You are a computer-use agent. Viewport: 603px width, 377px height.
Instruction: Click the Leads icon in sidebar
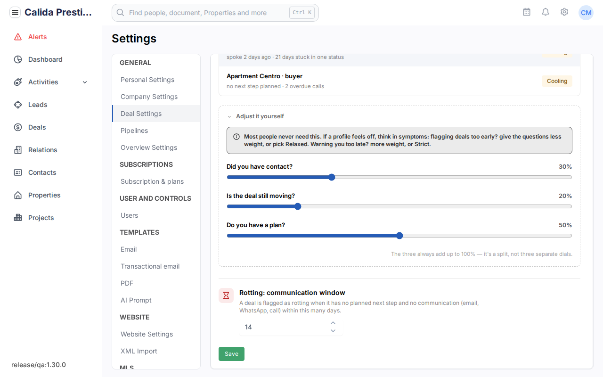[18, 105]
